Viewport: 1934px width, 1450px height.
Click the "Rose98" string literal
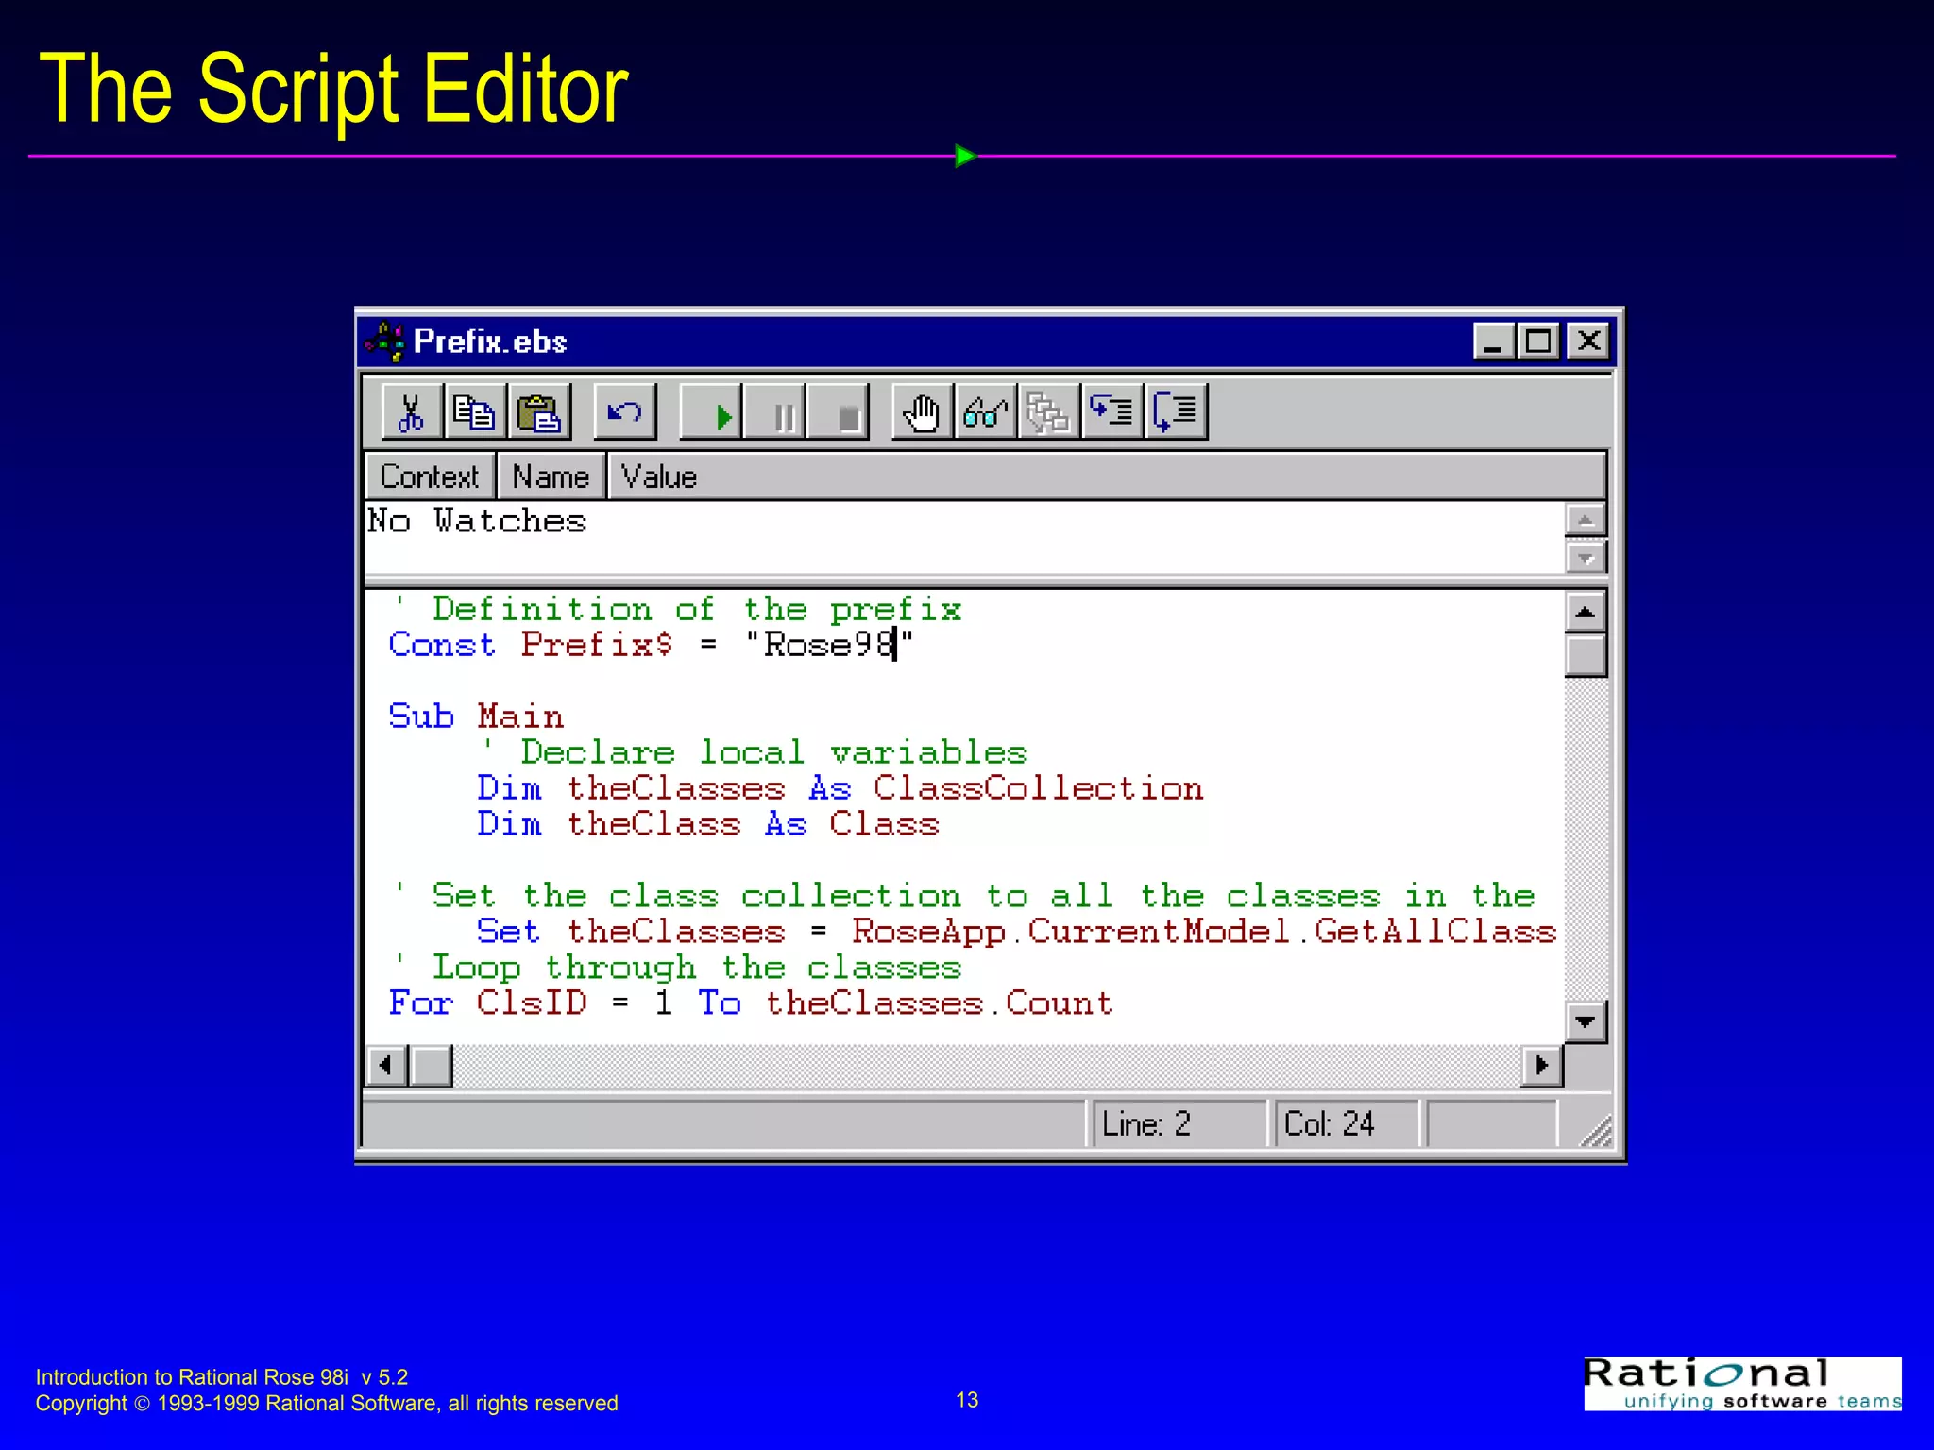coord(829,645)
